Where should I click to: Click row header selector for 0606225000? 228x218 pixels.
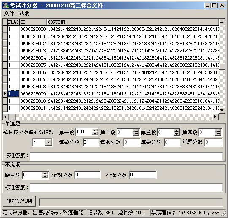point(5,29)
